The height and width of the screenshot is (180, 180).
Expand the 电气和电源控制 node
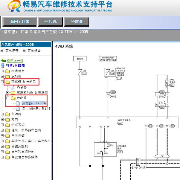point(2,152)
